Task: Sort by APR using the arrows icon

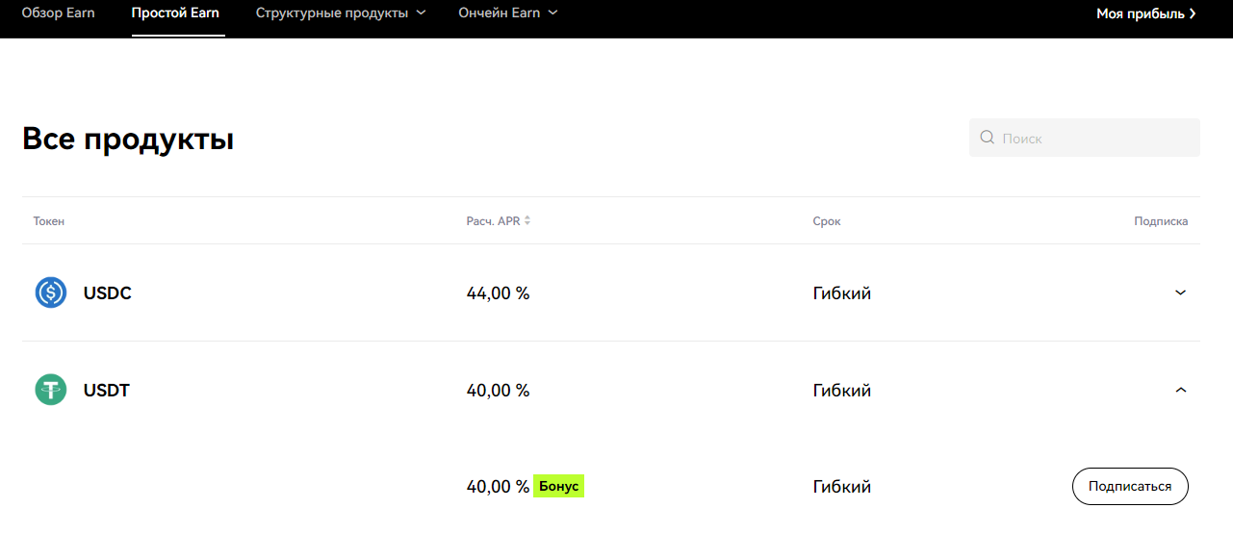Action: coord(527,220)
